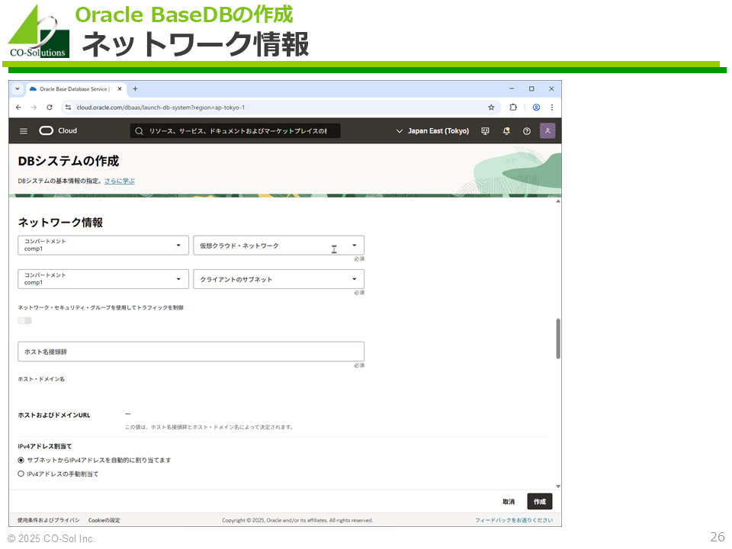Click the address bar URL
The height and width of the screenshot is (549, 732).
[x=161, y=108]
